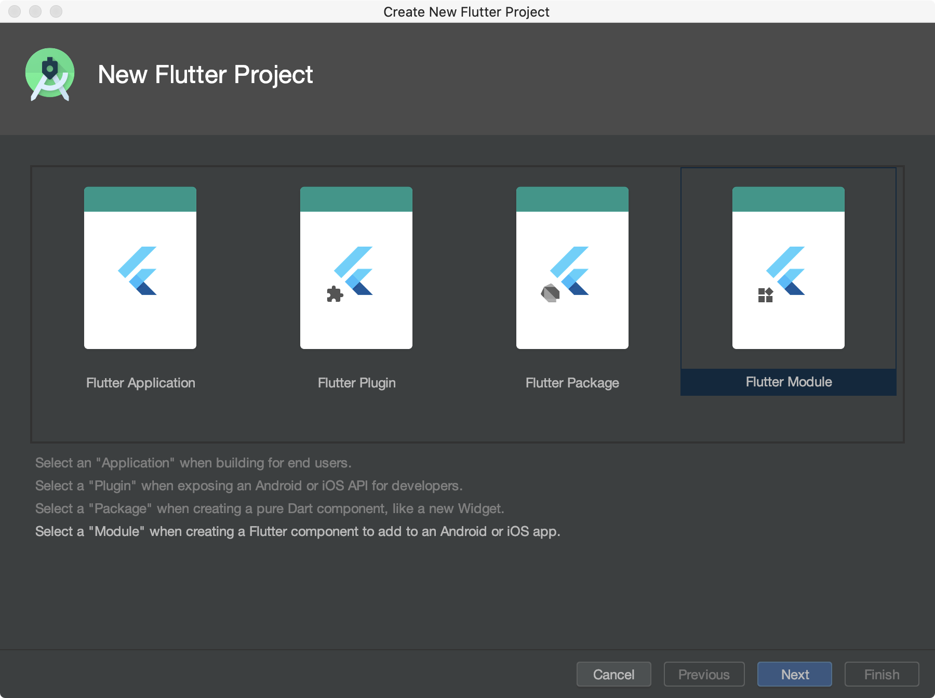Image resolution: width=935 pixels, height=698 pixels.
Task: Choose the "Flutter Application" label
Action: [x=141, y=383]
